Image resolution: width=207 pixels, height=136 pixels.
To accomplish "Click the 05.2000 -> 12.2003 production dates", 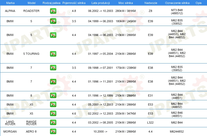I will (101, 105).
